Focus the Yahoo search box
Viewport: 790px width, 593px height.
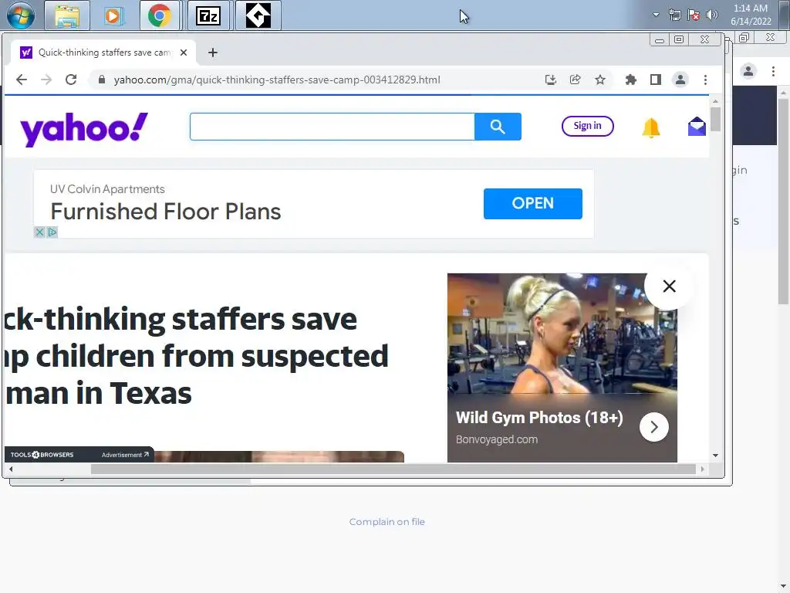pos(332,127)
